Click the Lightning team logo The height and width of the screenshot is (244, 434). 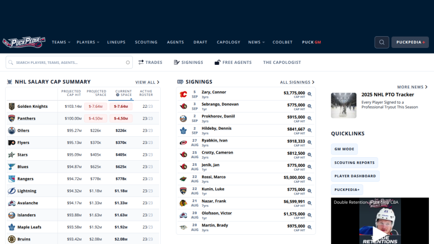point(11,191)
